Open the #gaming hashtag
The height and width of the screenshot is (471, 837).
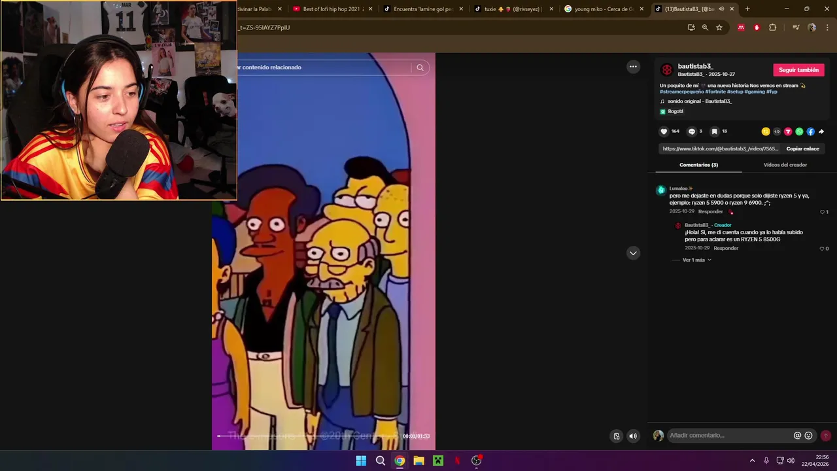click(755, 92)
